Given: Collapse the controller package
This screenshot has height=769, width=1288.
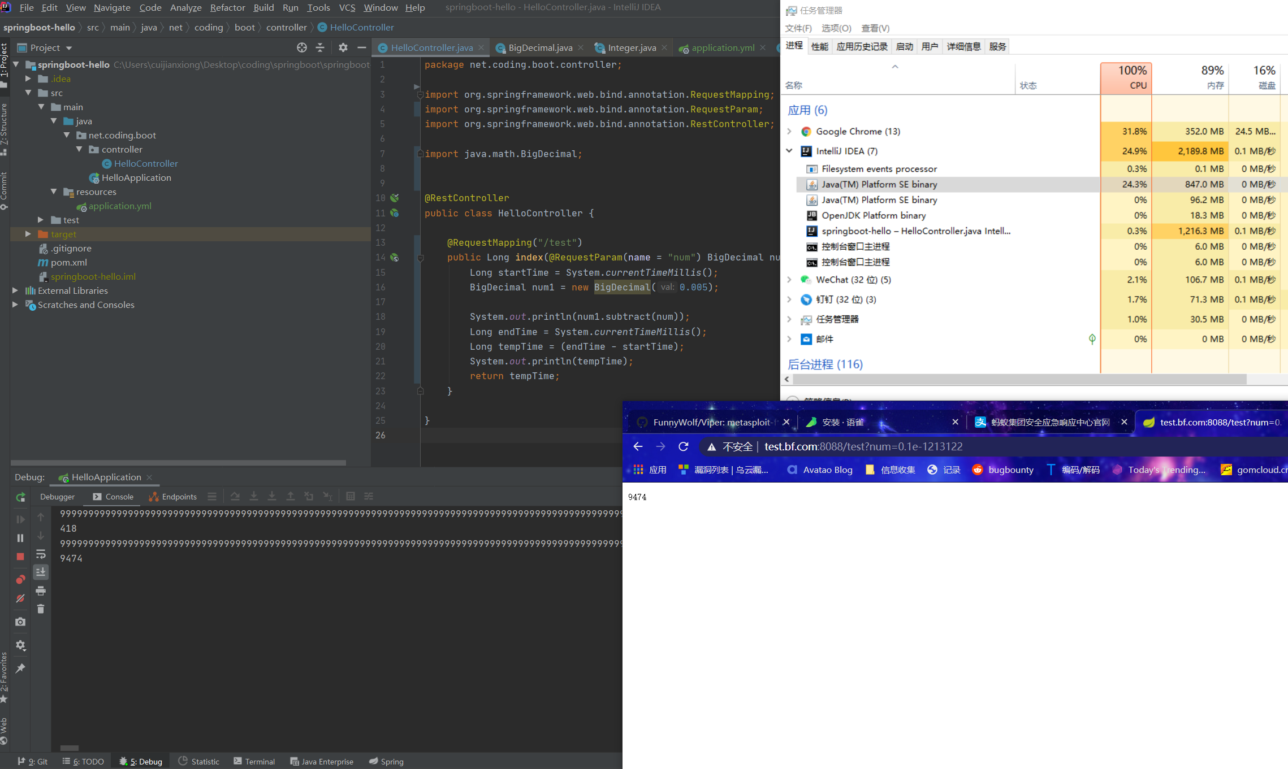Looking at the screenshot, I should (79, 149).
